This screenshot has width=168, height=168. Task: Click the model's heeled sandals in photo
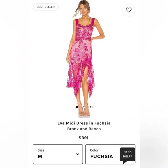click(x=84, y=110)
